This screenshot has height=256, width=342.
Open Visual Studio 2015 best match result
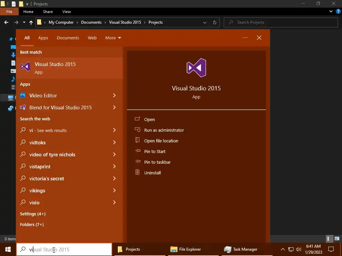69,68
